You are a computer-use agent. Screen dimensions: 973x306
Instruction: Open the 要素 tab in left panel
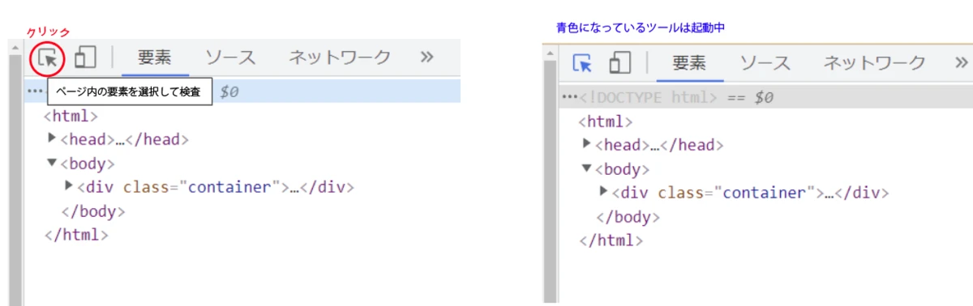(154, 57)
